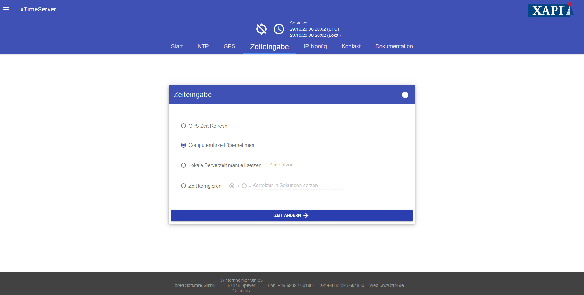The width and height of the screenshot is (584, 295).
Task: Switch to the Start tab
Action: click(177, 46)
